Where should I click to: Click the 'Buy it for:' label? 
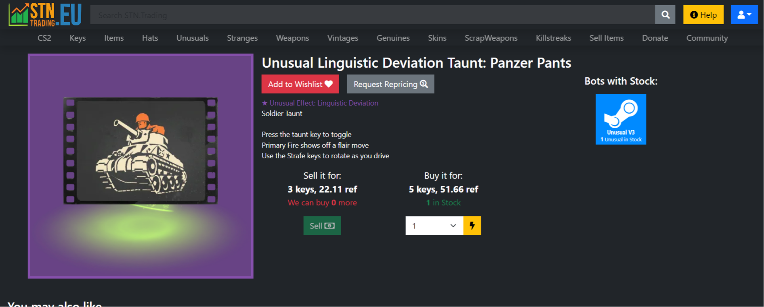click(443, 176)
